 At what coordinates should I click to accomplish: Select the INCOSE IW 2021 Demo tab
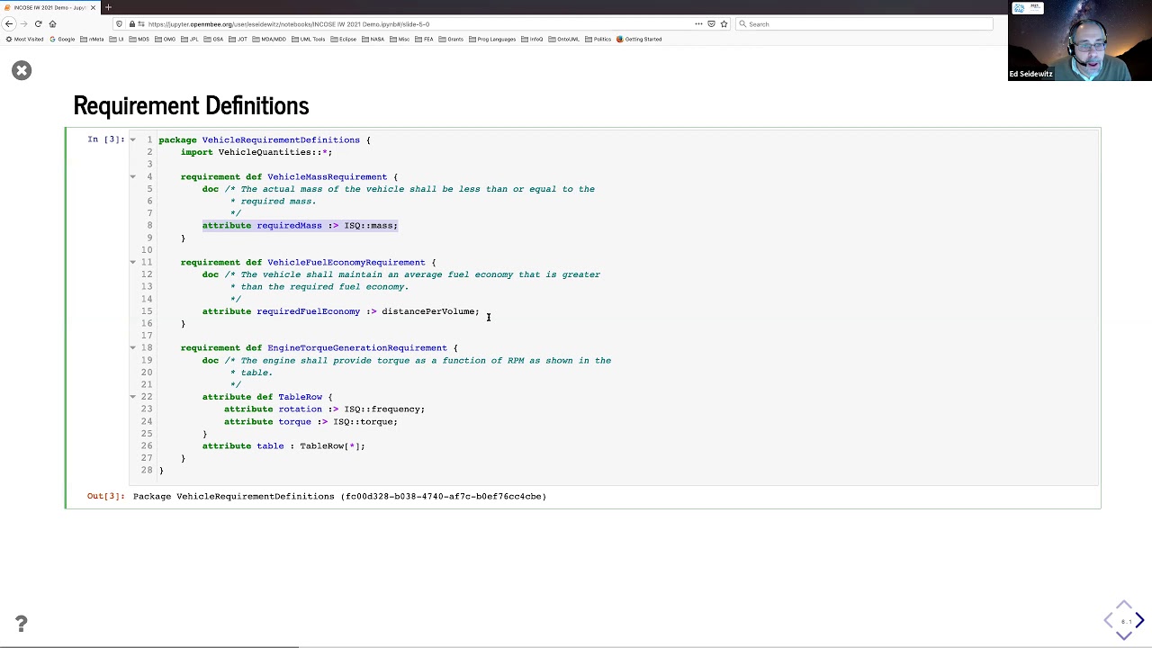click(49, 7)
